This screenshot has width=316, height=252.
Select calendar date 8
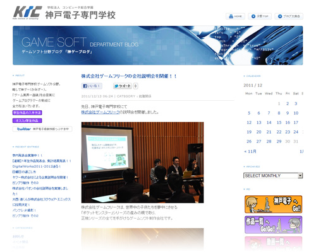[x=279, y=113]
